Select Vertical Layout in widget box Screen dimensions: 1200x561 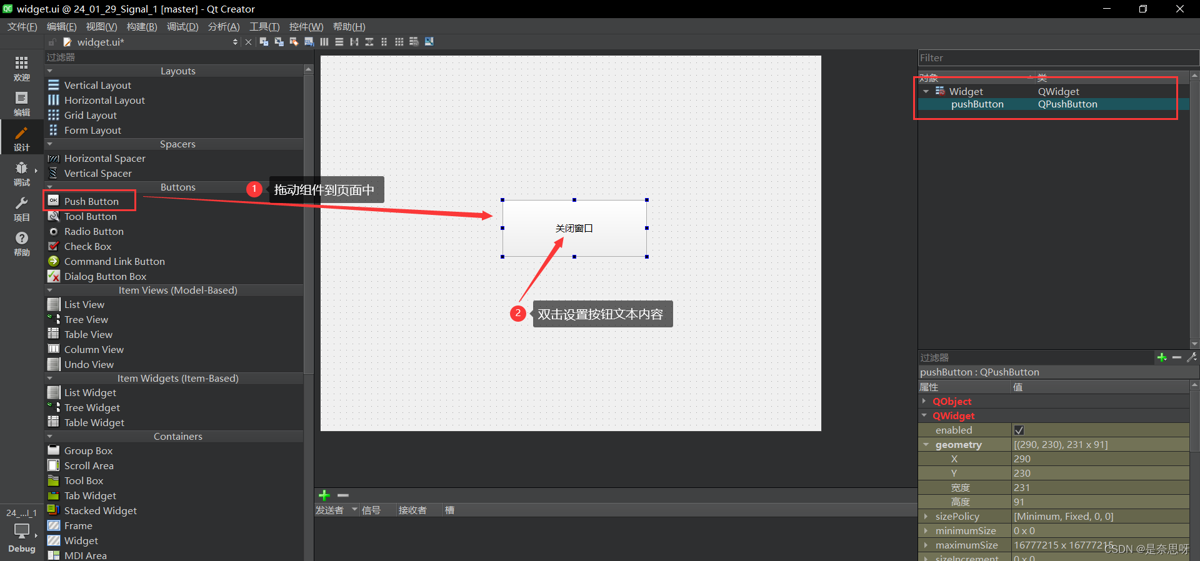(97, 85)
